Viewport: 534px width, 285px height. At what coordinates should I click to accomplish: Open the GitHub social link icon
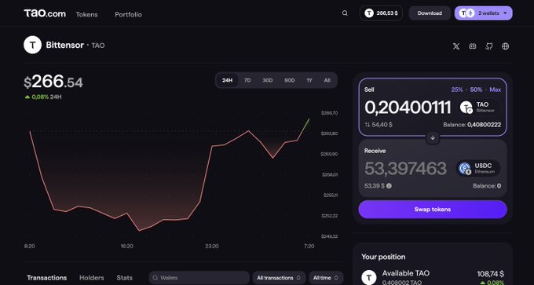click(x=488, y=46)
